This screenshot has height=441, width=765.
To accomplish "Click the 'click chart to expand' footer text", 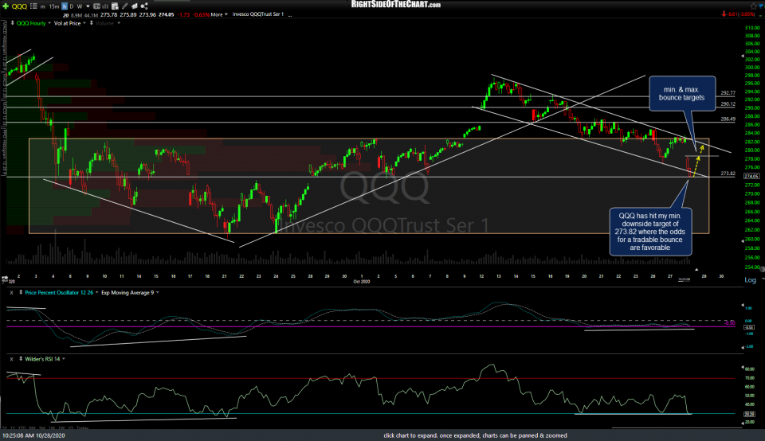I will pos(475,435).
